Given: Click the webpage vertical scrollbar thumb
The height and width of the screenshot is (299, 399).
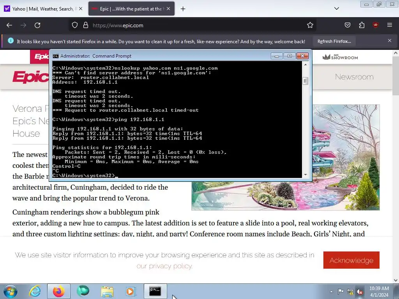Looking at the screenshot, I should pos(395,76).
